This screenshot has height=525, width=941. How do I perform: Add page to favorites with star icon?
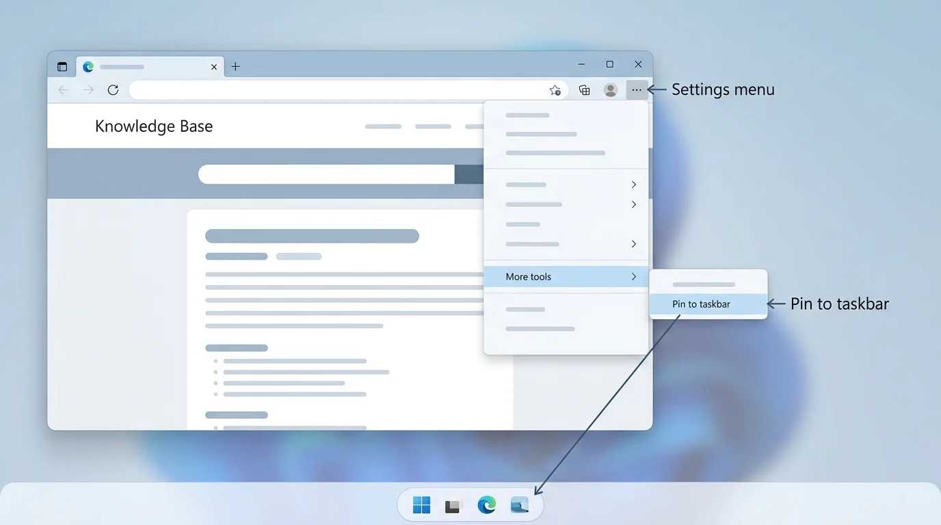click(555, 90)
